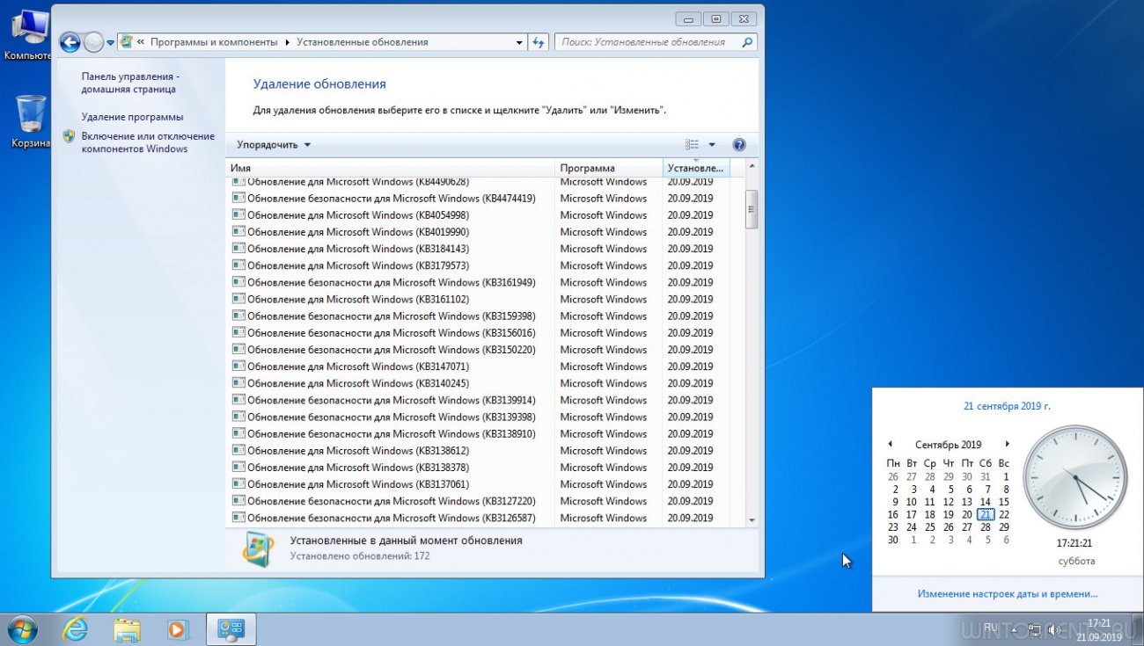Viewport: 1144px width, 646px height.
Task: Click the Computer desktop icon
Action: pos(30,35)
